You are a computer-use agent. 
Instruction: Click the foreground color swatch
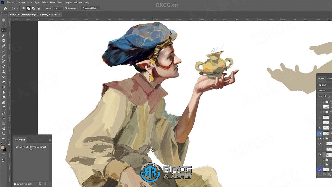pos(3,148)
